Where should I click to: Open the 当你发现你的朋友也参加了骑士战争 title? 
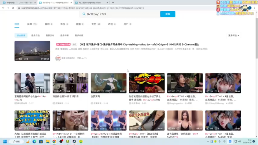[x=145, y=98]
